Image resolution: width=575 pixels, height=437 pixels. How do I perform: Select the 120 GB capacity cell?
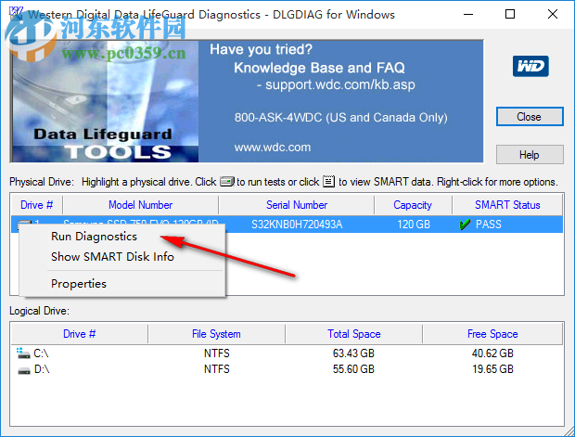(x=414, y=225)
